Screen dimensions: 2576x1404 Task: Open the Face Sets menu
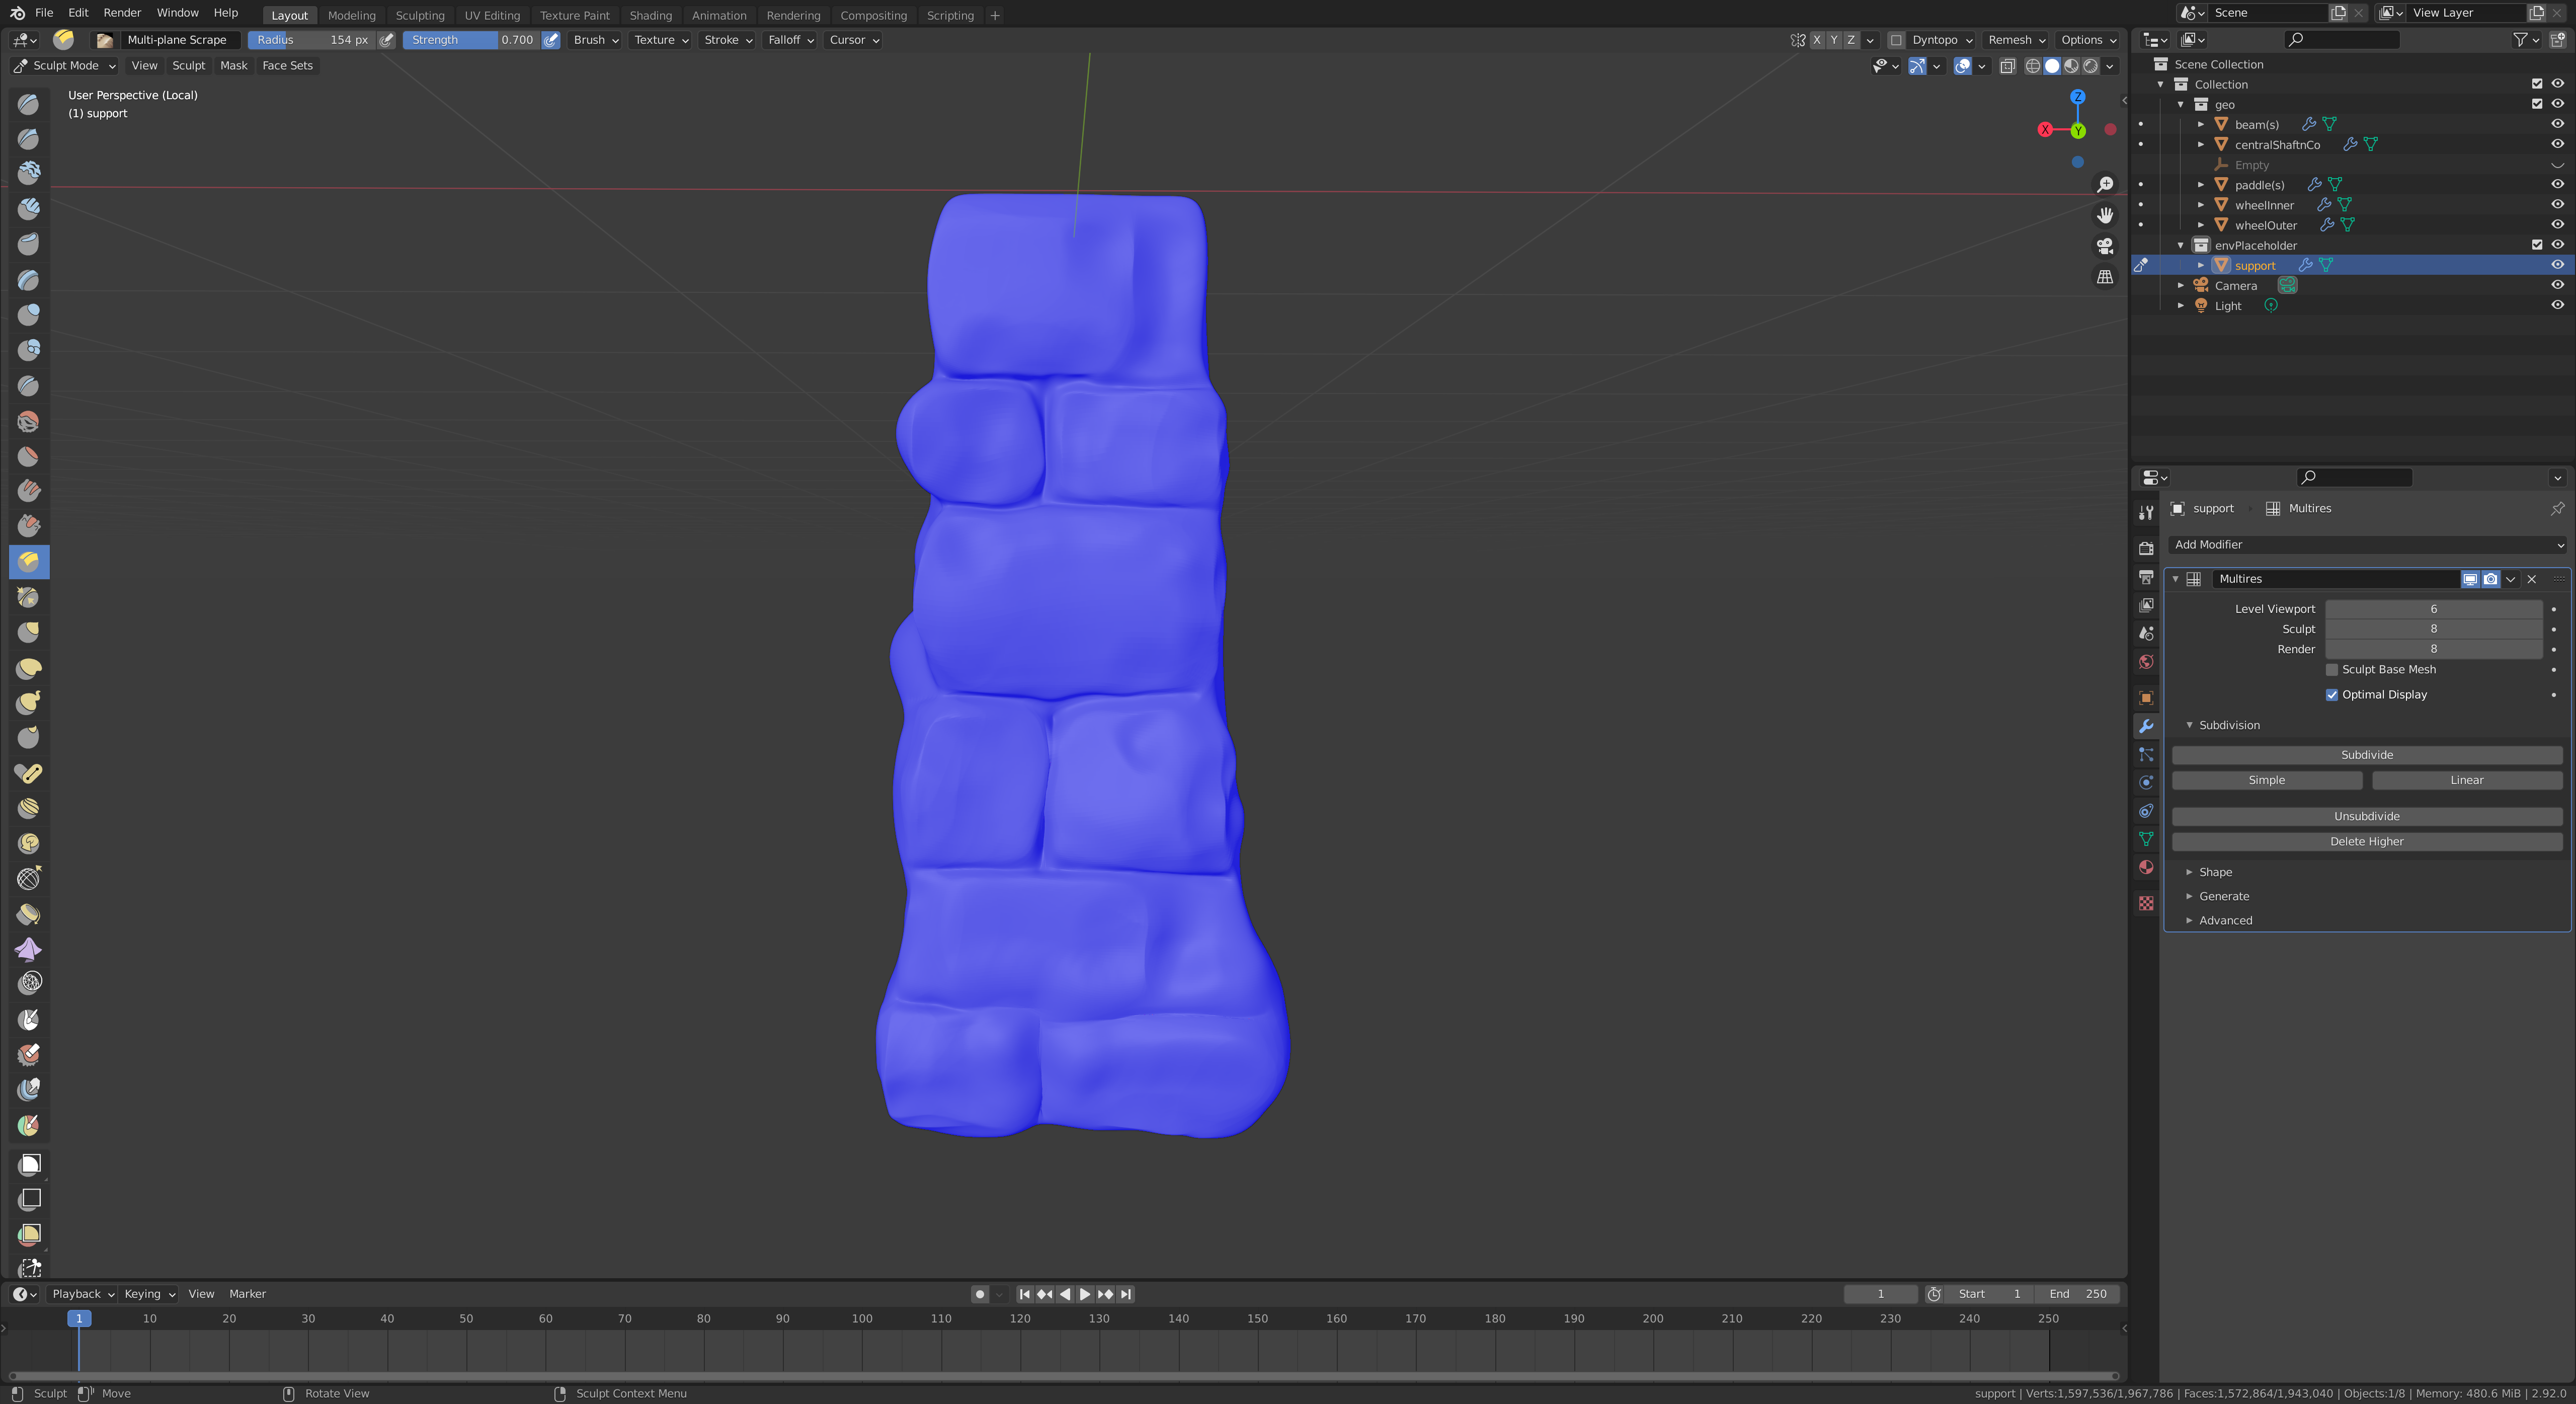point(287,66)
